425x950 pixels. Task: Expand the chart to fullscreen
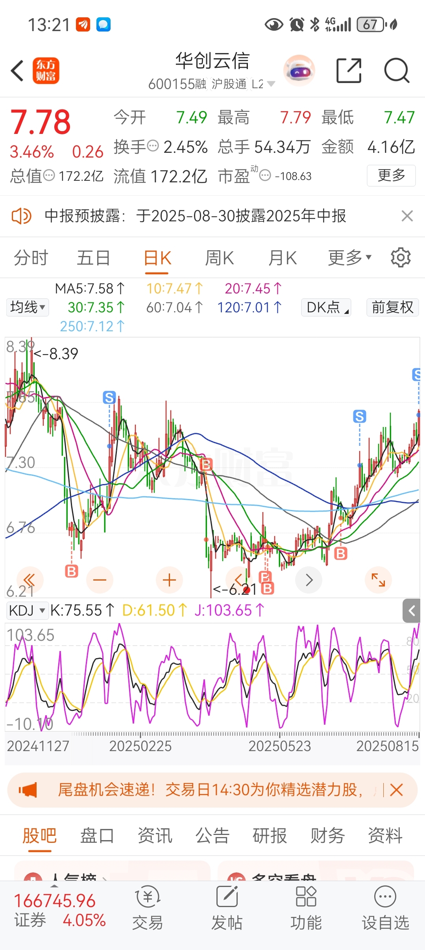click(x=378, y=580)
